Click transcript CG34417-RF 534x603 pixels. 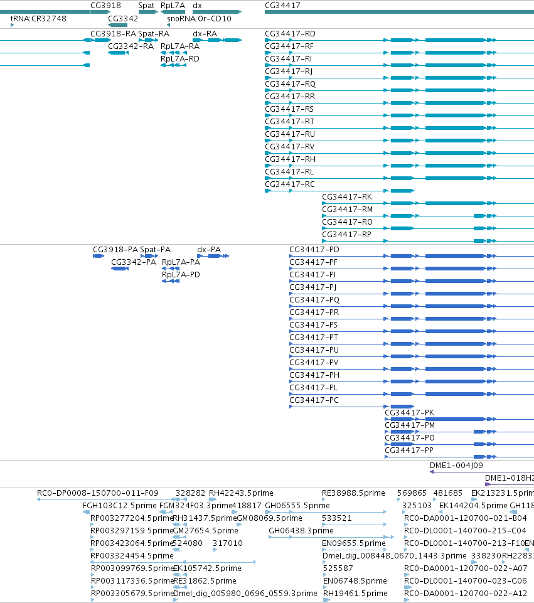click(289, 46)
